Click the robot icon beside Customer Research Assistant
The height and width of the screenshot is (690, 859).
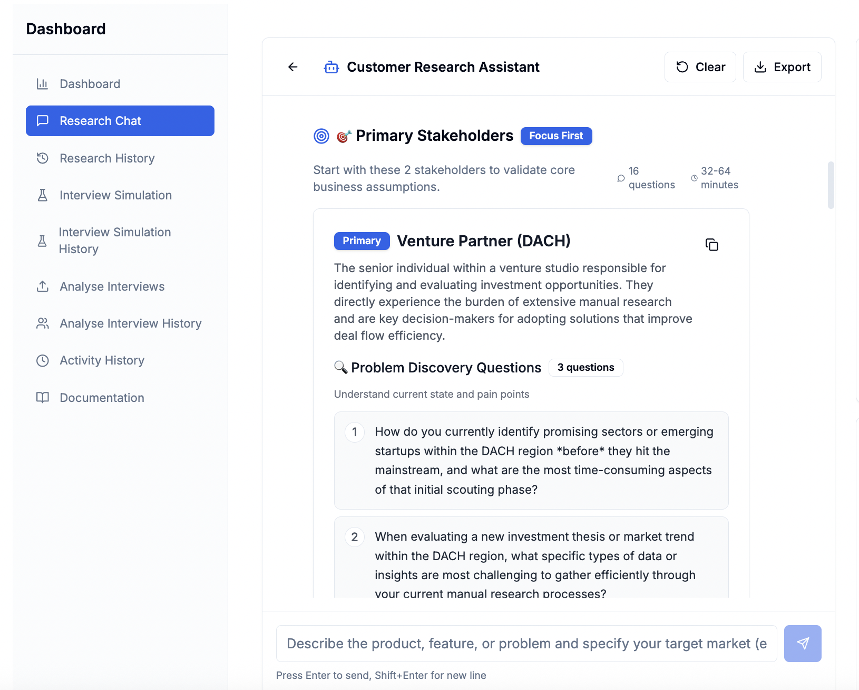pyautogui.click(x=331, y=68)
